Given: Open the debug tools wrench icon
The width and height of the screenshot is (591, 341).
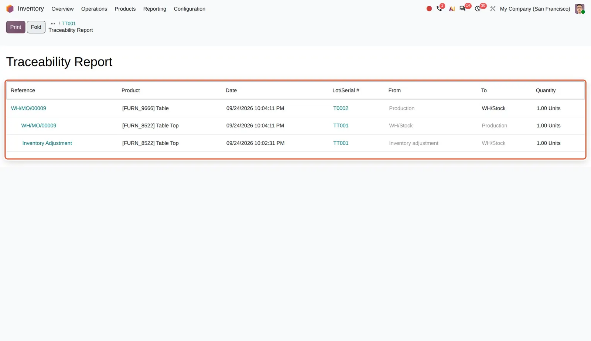Looking at the screenshot, I should click(x=493, y=8).
